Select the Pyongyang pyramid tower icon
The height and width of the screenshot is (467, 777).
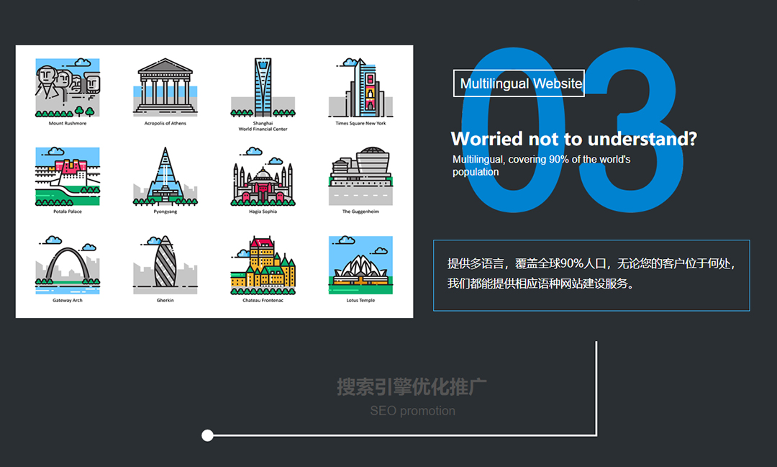(x=165, y=176)
